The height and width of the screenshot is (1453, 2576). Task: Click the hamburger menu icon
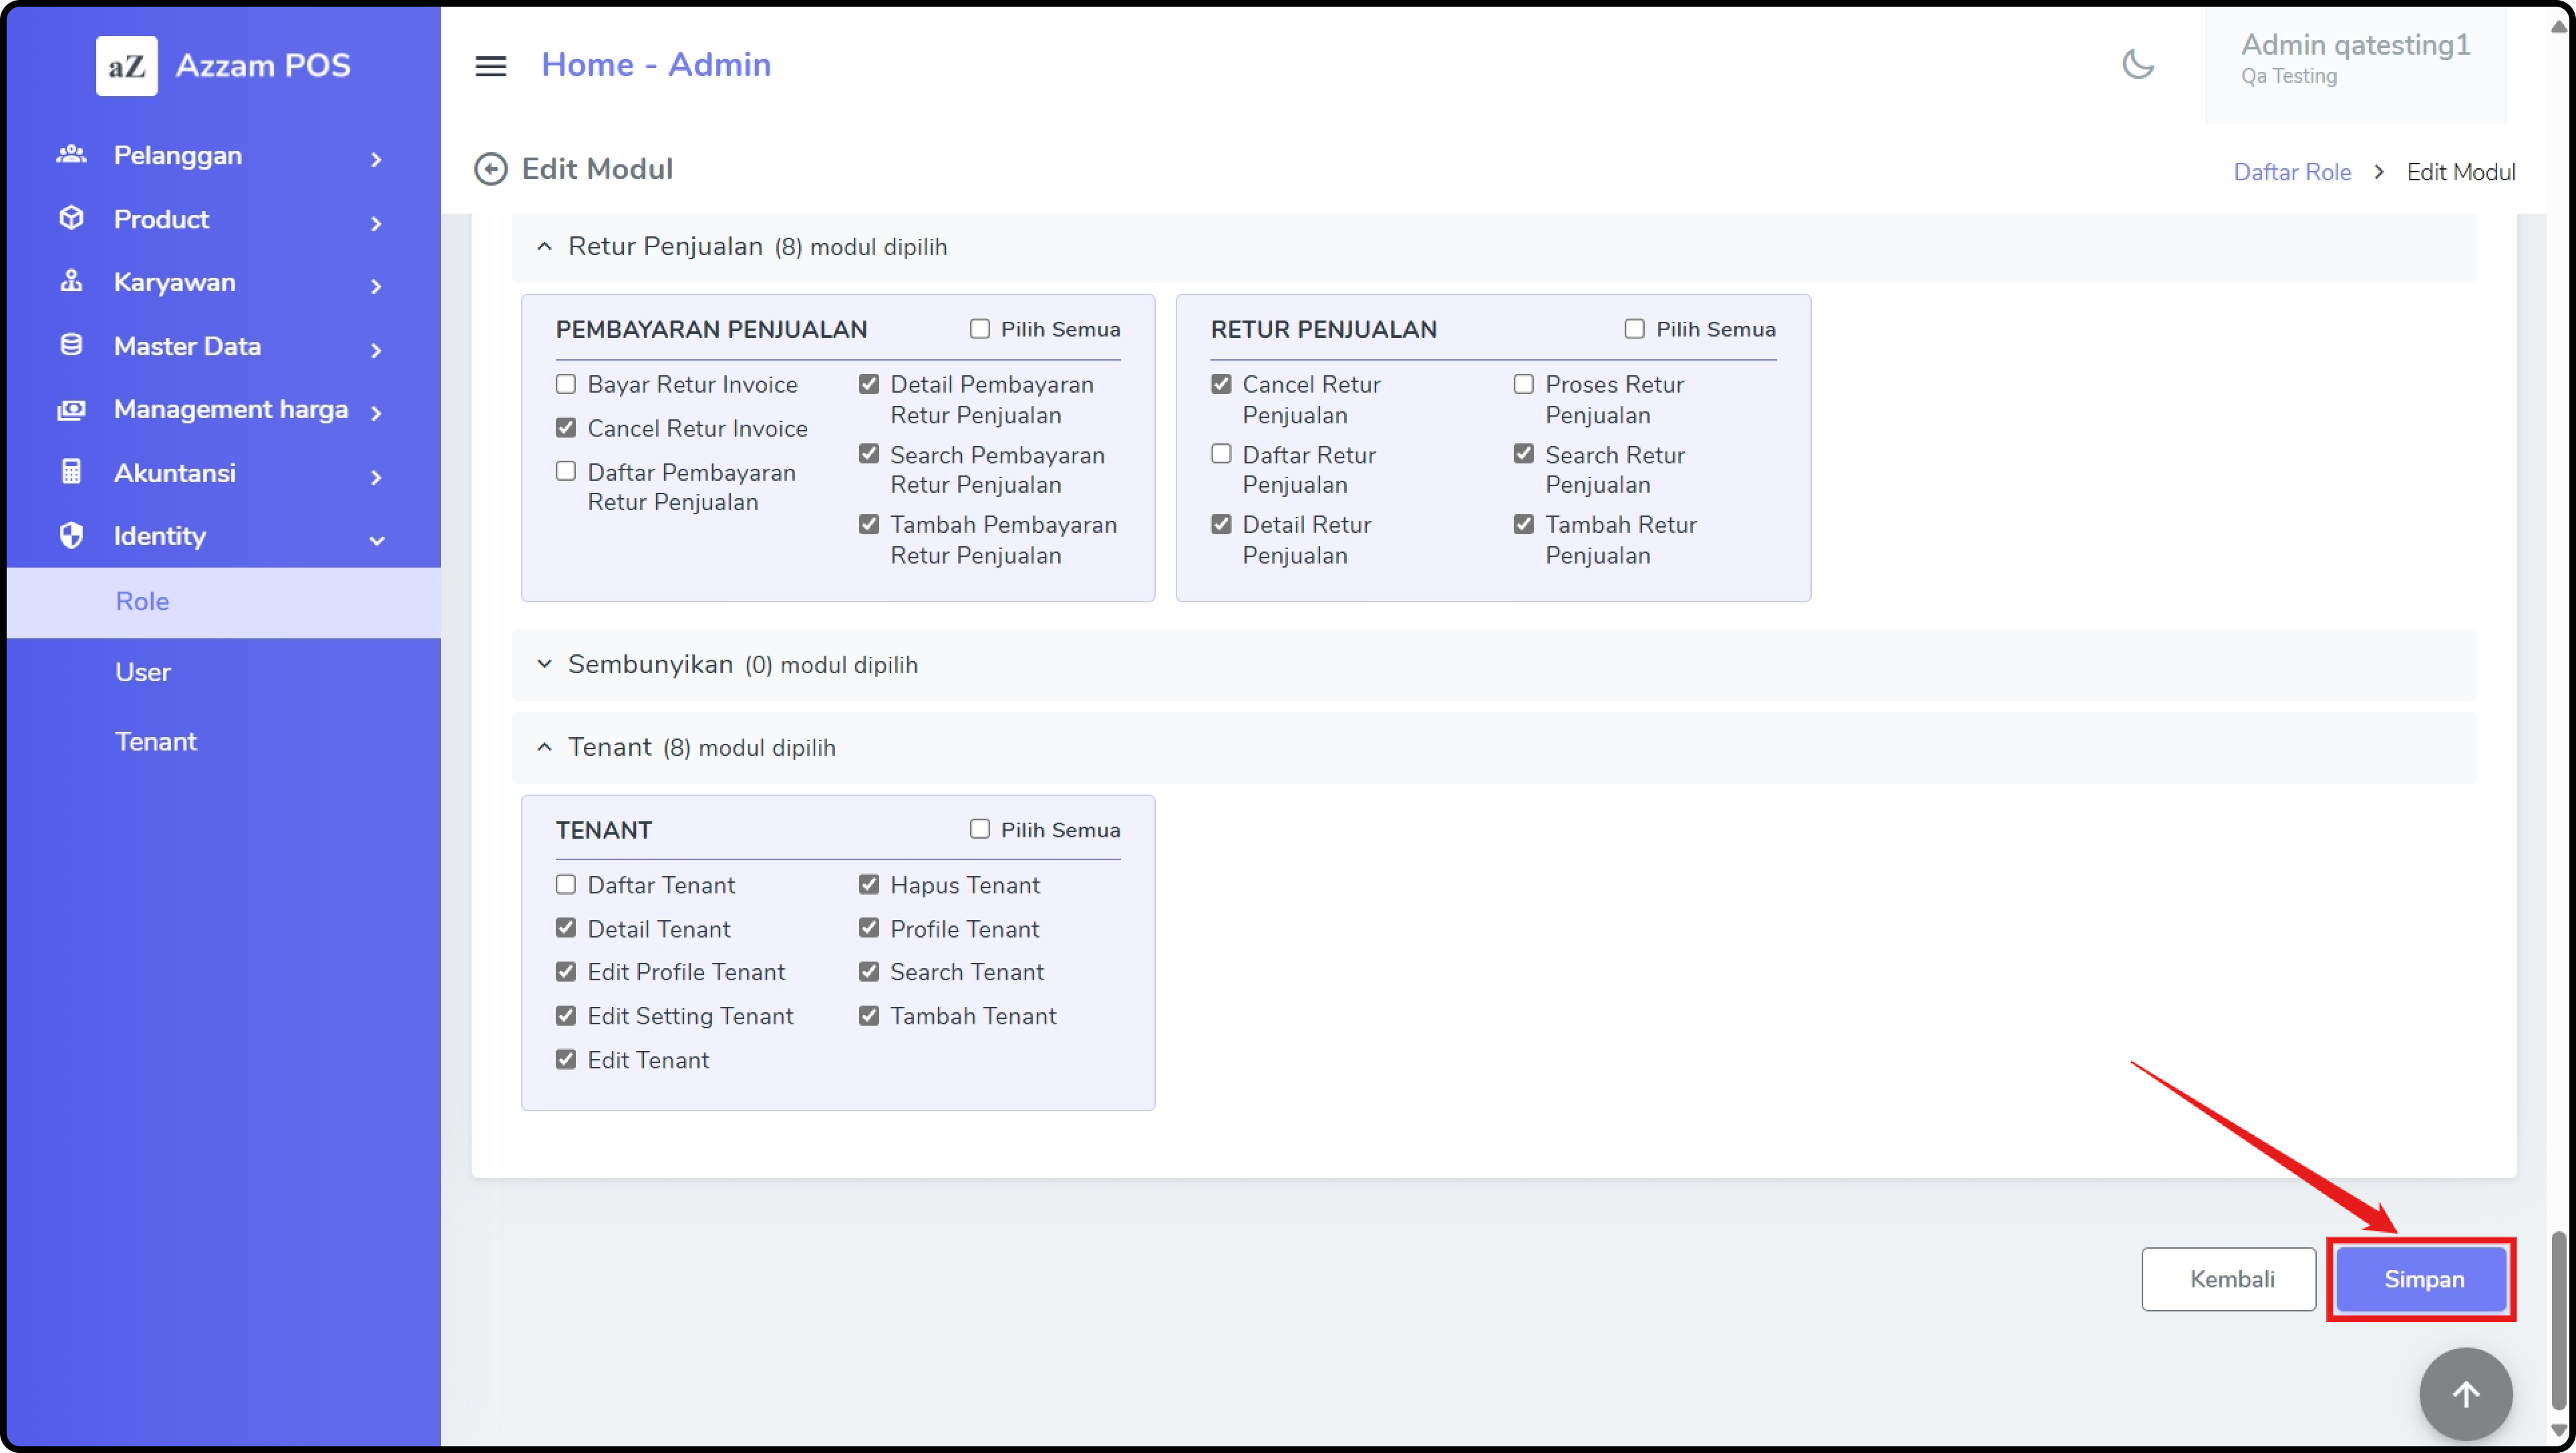coord(490,66)
